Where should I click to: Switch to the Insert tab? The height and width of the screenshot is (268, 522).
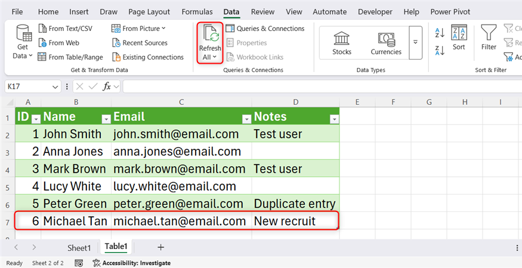click(x=79, y=12)
